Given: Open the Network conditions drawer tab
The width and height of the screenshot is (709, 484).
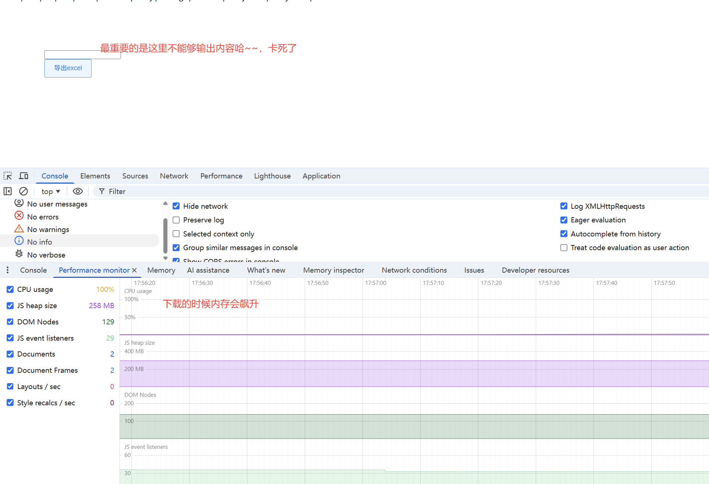Looking at the screenshot, I should (414, 270).
